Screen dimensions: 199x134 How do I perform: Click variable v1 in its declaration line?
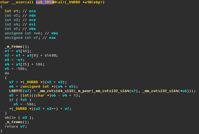click(16, 11)
